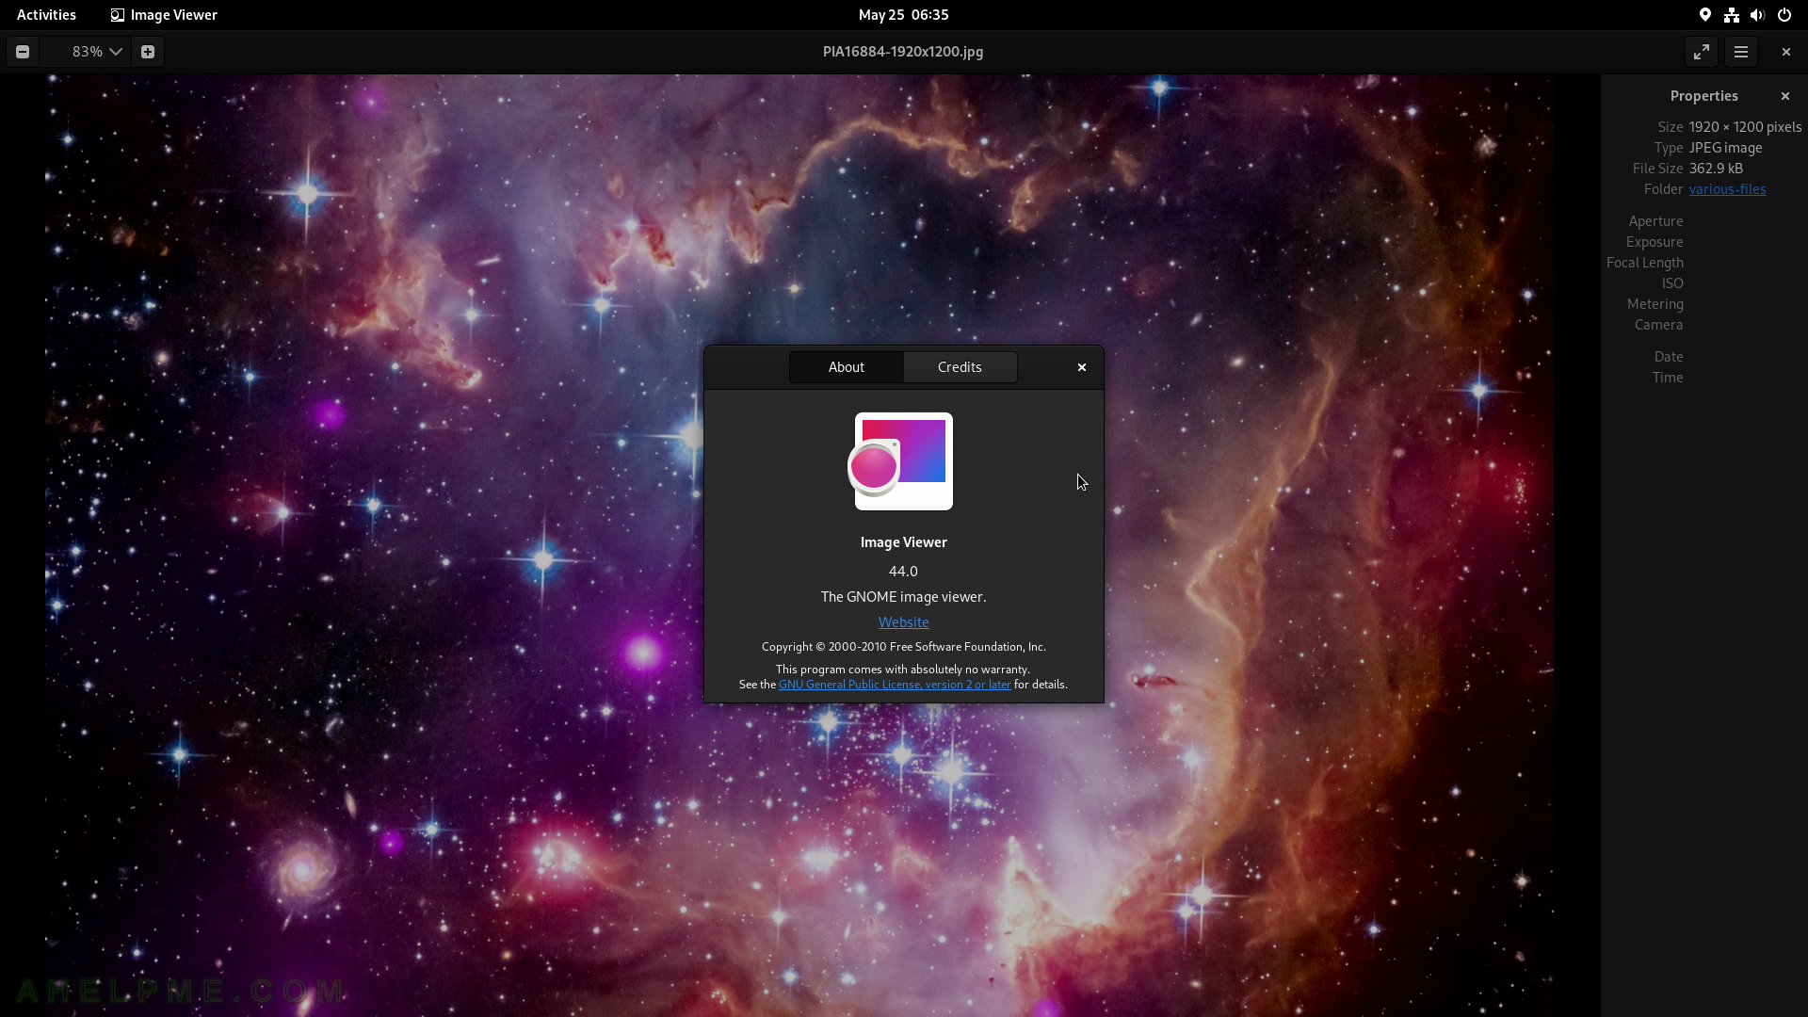Enter fullscreen with the expand arrows icon
The height and width of the screenshot is (1017, 1808).
[x=1701, y=52]
